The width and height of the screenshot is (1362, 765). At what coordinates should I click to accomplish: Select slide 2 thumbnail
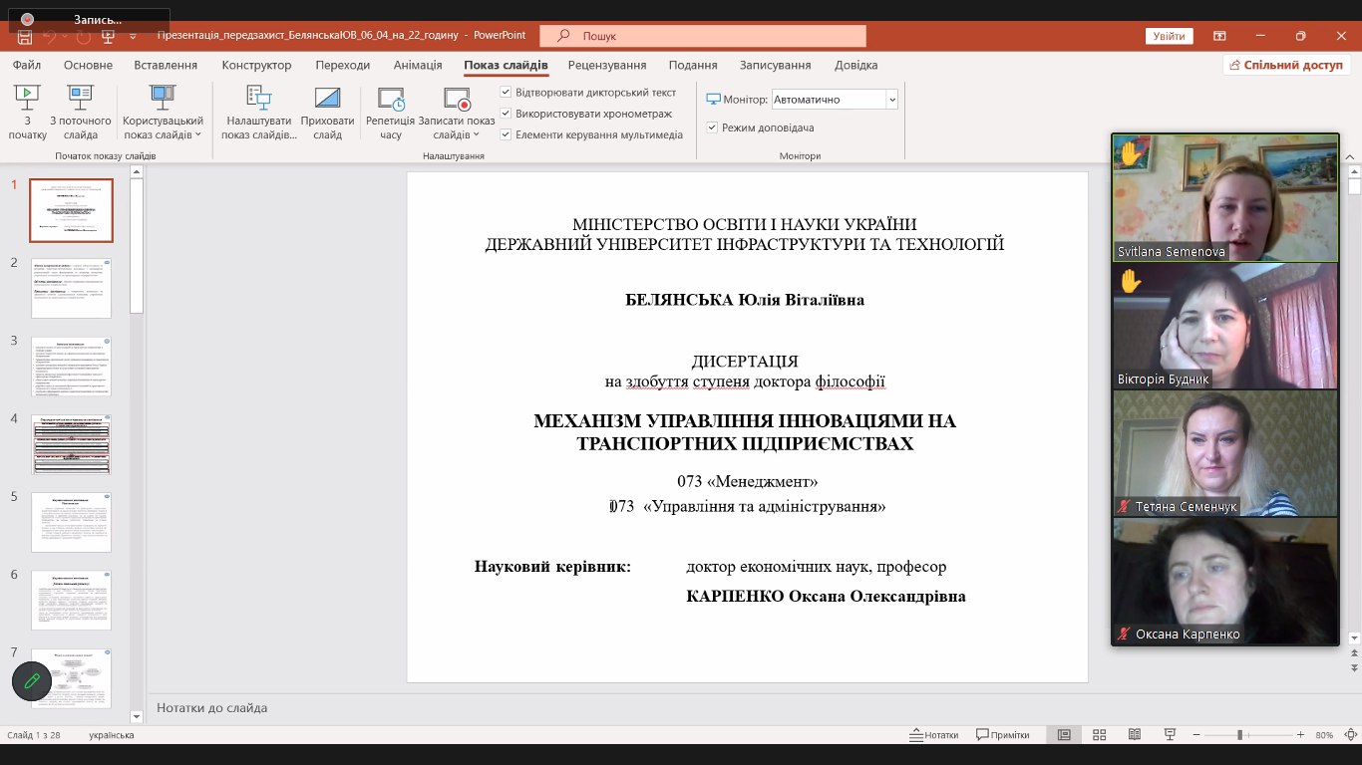71,288
